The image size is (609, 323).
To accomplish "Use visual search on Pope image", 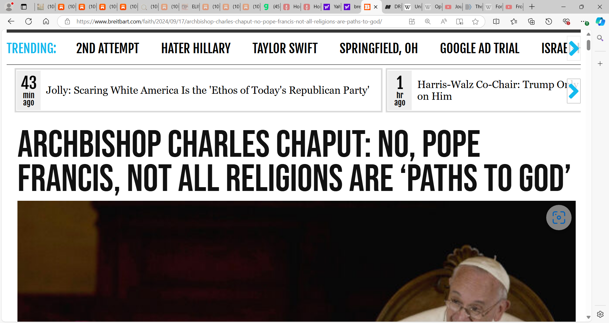I will [x=559, y=218].
